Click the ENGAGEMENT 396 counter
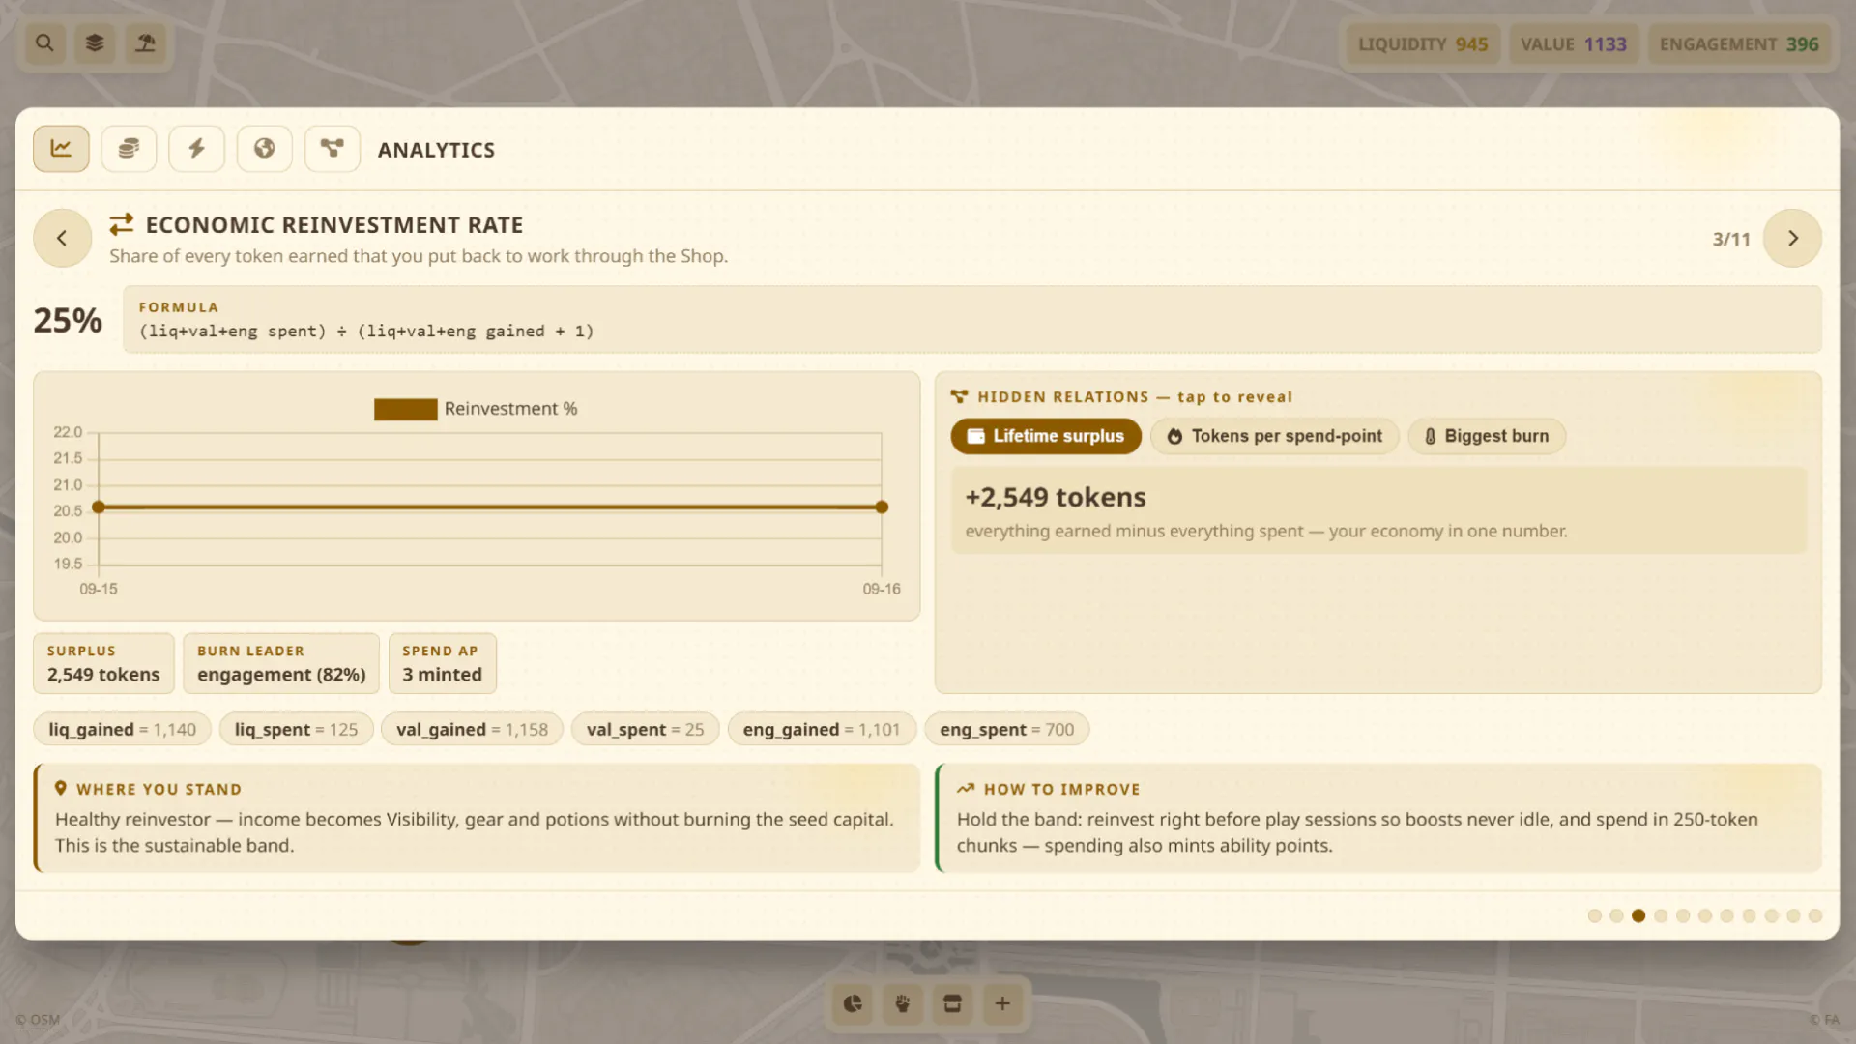1856x1044 pixels. coord(1739,44)
